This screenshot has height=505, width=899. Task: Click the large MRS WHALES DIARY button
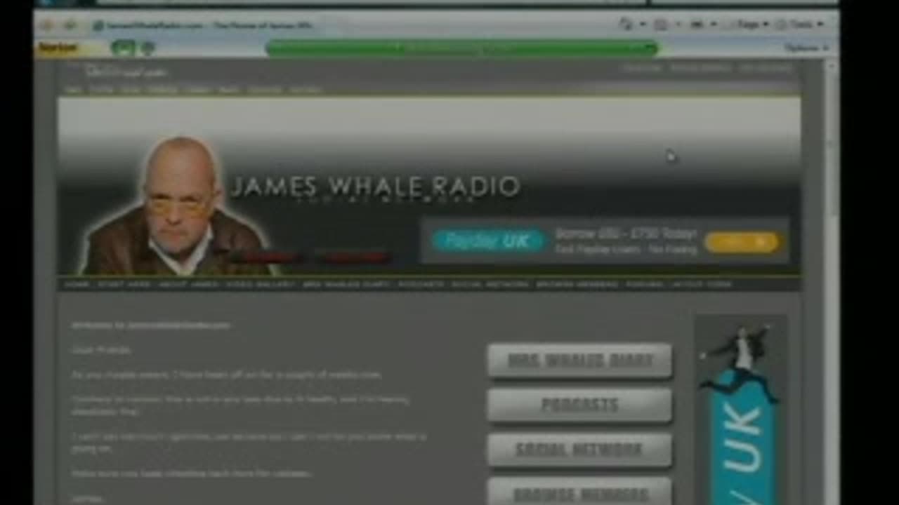580,361
